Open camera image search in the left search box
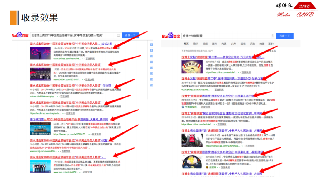 (118, 35)
